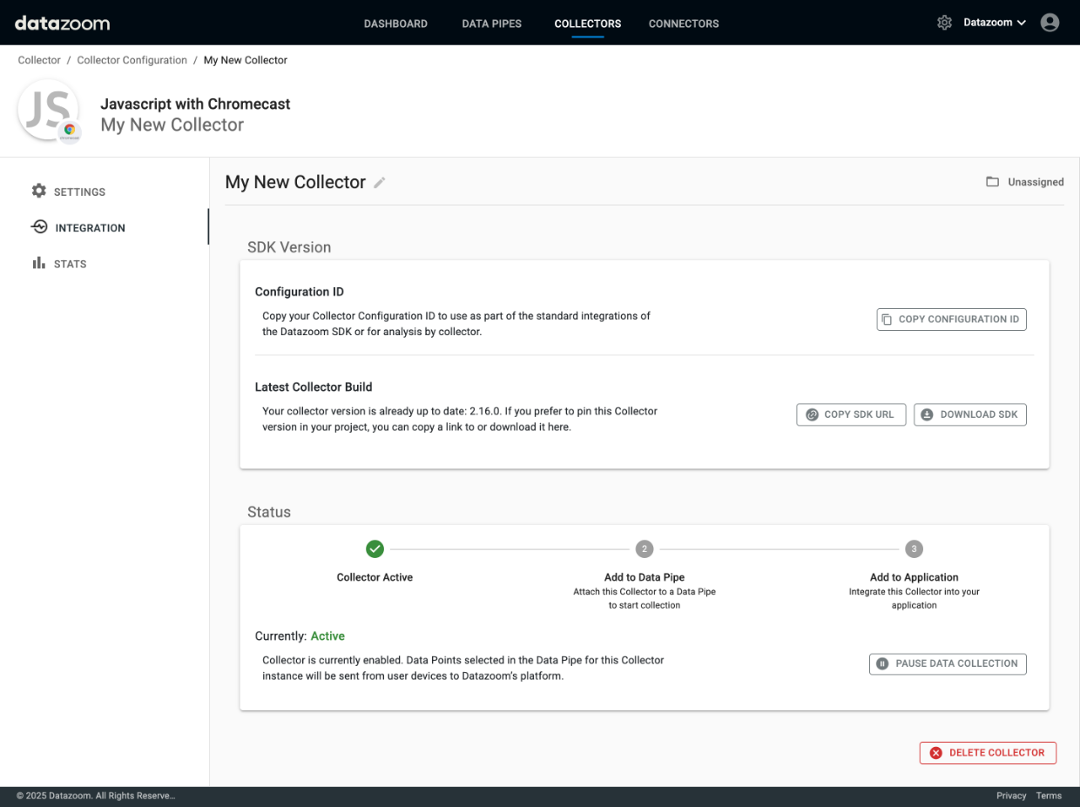
Task: Click the pencil icon to rename collector
Action: coord(379,183)
